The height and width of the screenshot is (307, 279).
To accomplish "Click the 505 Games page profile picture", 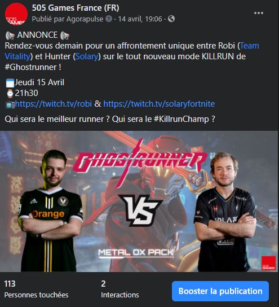I will pyautogui.click(x=16, y=14).
